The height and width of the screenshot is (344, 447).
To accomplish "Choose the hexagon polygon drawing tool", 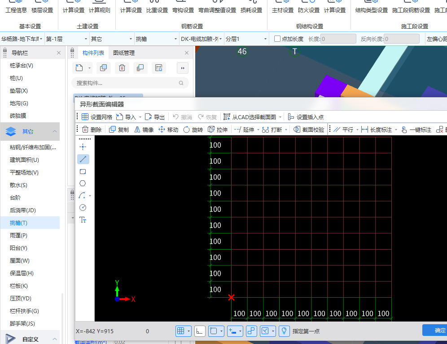I will pos(83,183).
